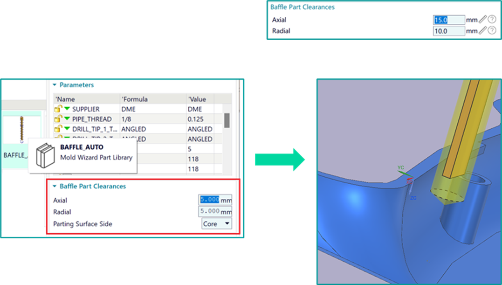The height and width of the screenshot is (285, 502).
Task: Collapse the Parameters section
Action: 55,85
